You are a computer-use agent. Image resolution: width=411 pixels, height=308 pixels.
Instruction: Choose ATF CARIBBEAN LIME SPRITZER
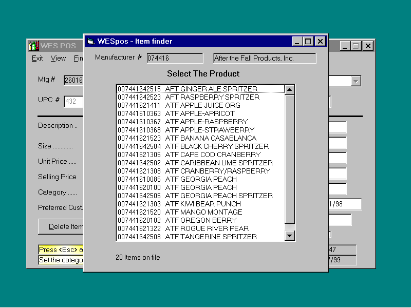click(x=200, y=163)
